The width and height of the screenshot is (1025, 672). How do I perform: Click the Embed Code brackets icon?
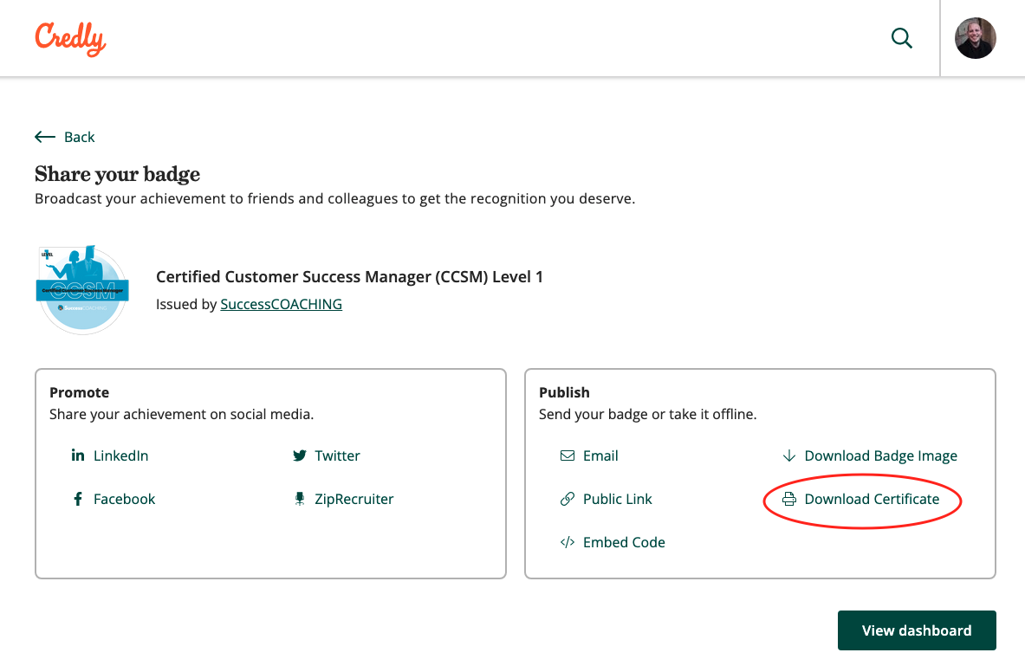(x=568, y=542)
